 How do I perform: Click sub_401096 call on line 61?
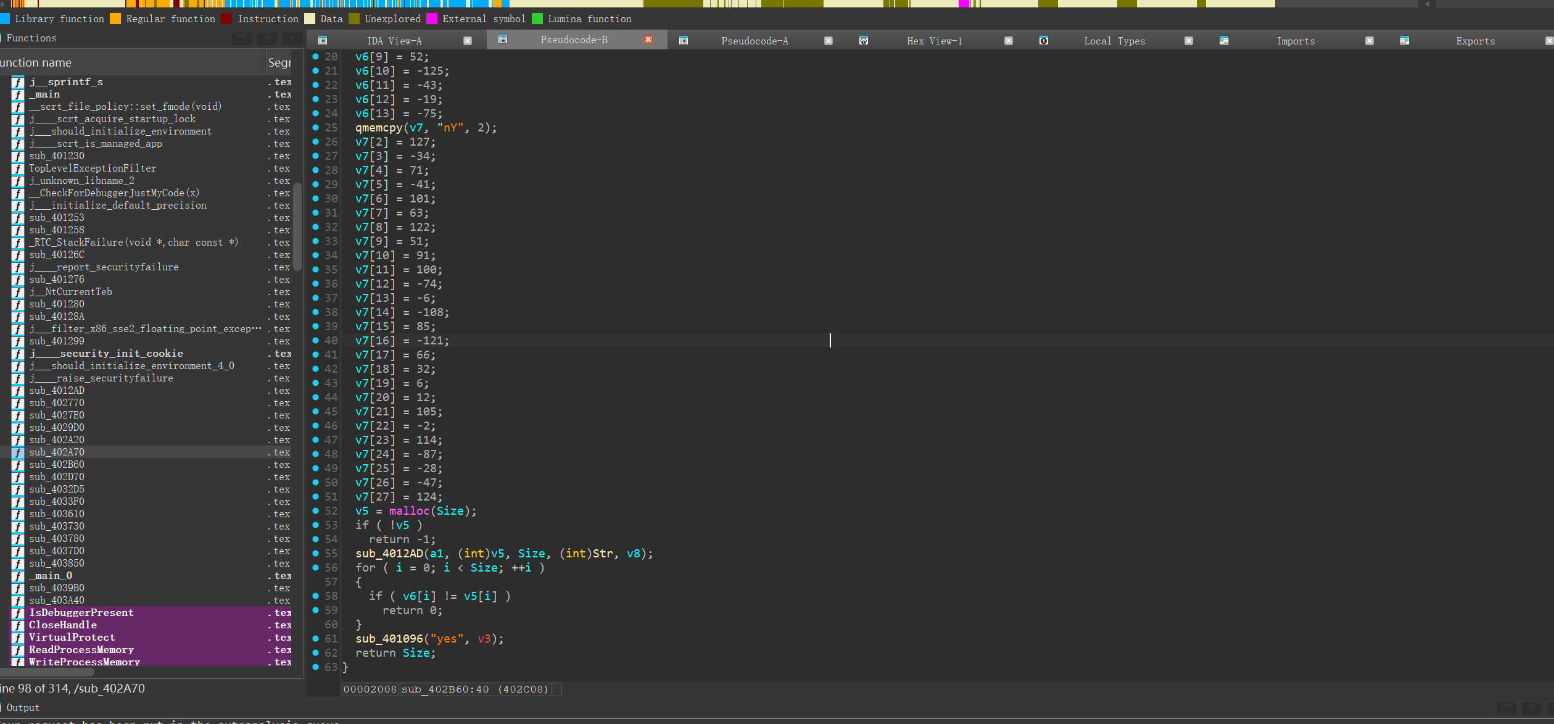click(389, 639)
